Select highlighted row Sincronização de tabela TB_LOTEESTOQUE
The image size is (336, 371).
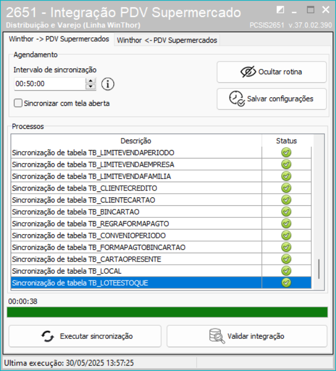(x=161, y=283)
